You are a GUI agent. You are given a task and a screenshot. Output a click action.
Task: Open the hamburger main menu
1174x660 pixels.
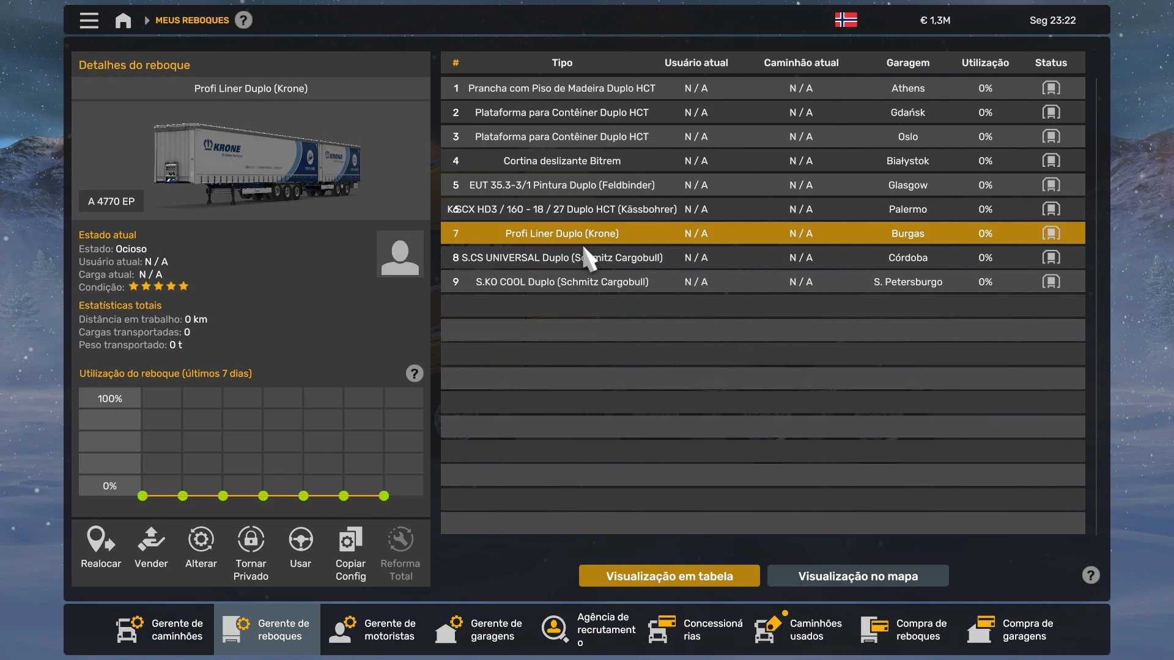tap(89, 20)
